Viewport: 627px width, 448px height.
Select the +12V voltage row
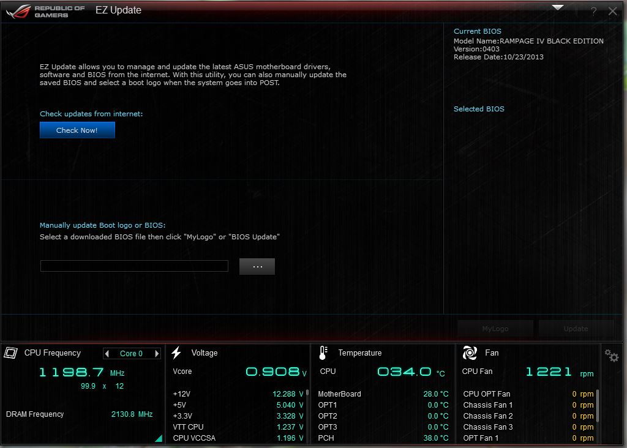(x=238, y=394)
